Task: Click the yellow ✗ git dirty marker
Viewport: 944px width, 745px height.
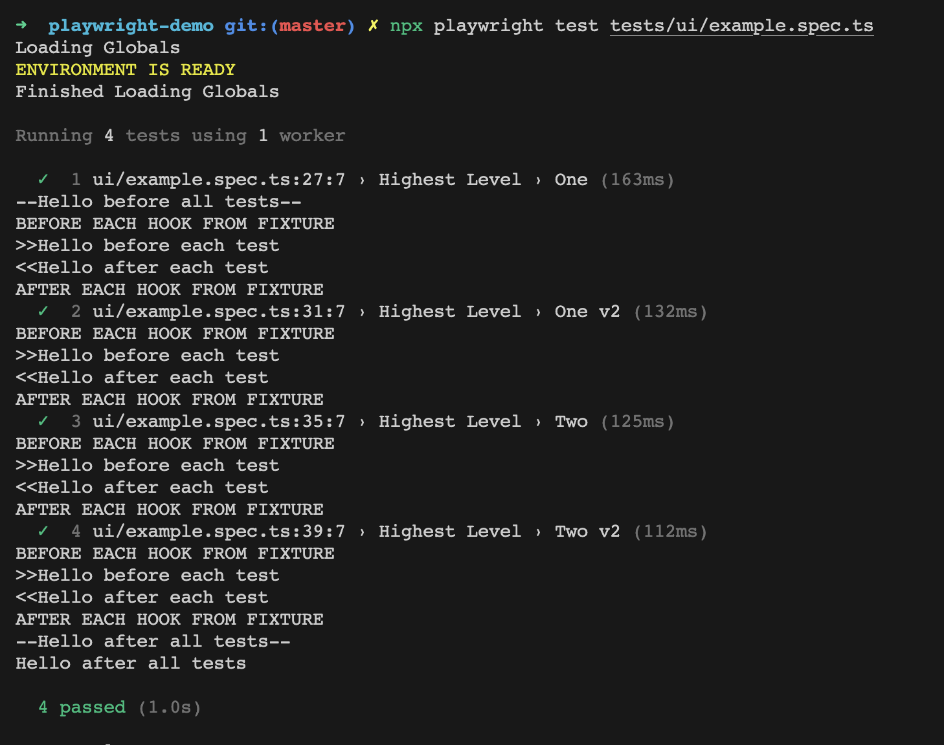Action: point(373,25)
